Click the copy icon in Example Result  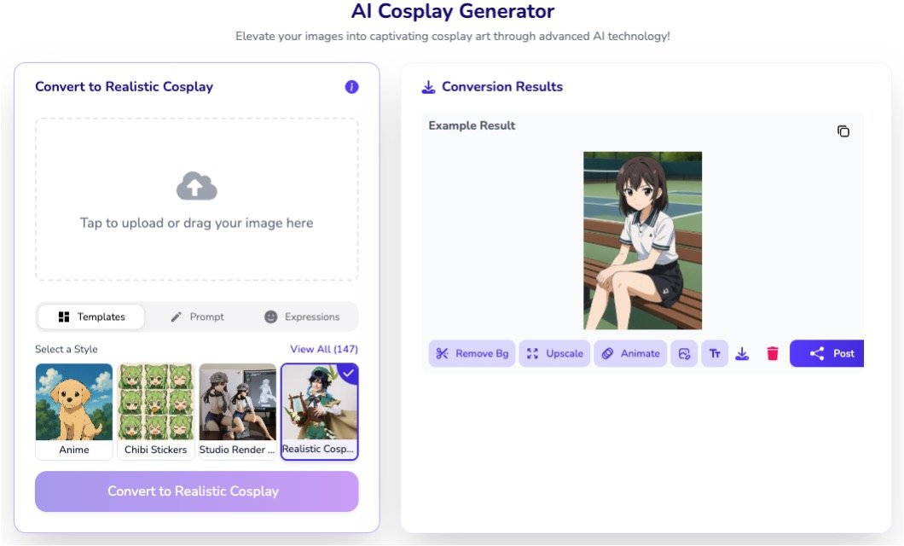[x=843, y=131]
